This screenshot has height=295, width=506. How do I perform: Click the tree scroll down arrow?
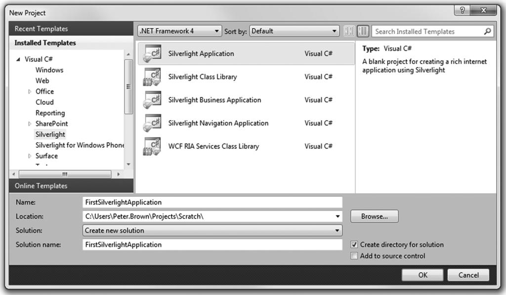[128, 164]
